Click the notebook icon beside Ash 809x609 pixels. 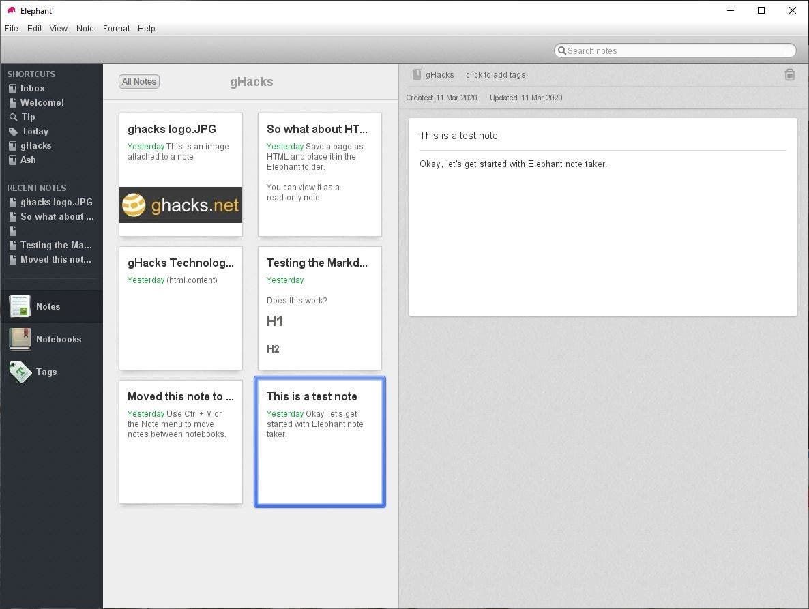[13, 160]
